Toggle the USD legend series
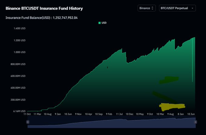Image resolution: width=206 pixels, height=135 pixels. click(x=102, y=23)
